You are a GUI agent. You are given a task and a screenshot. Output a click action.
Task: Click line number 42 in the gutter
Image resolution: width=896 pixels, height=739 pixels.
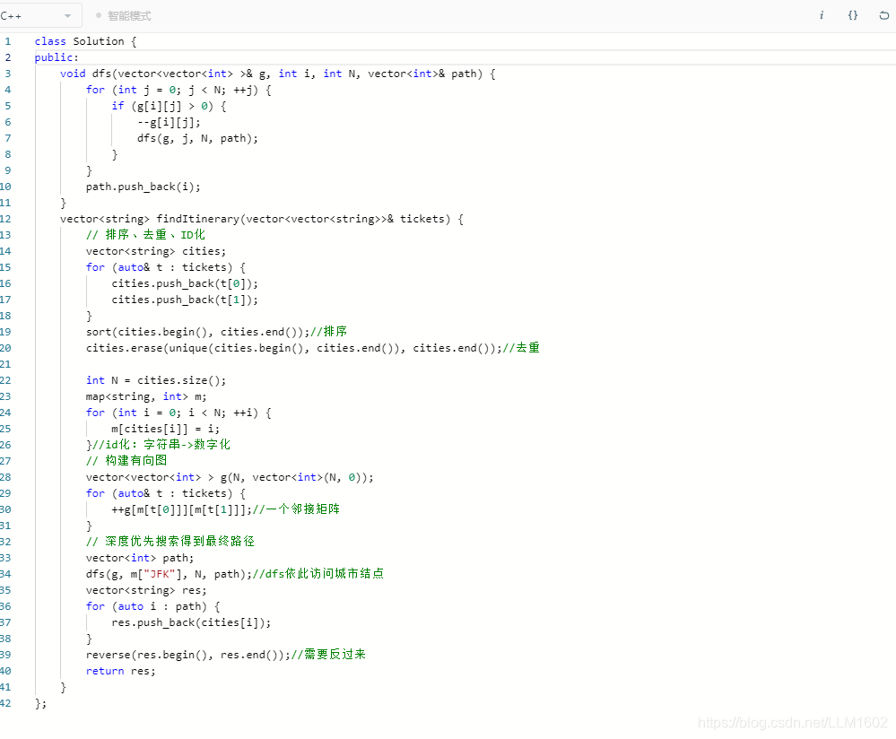8,703
